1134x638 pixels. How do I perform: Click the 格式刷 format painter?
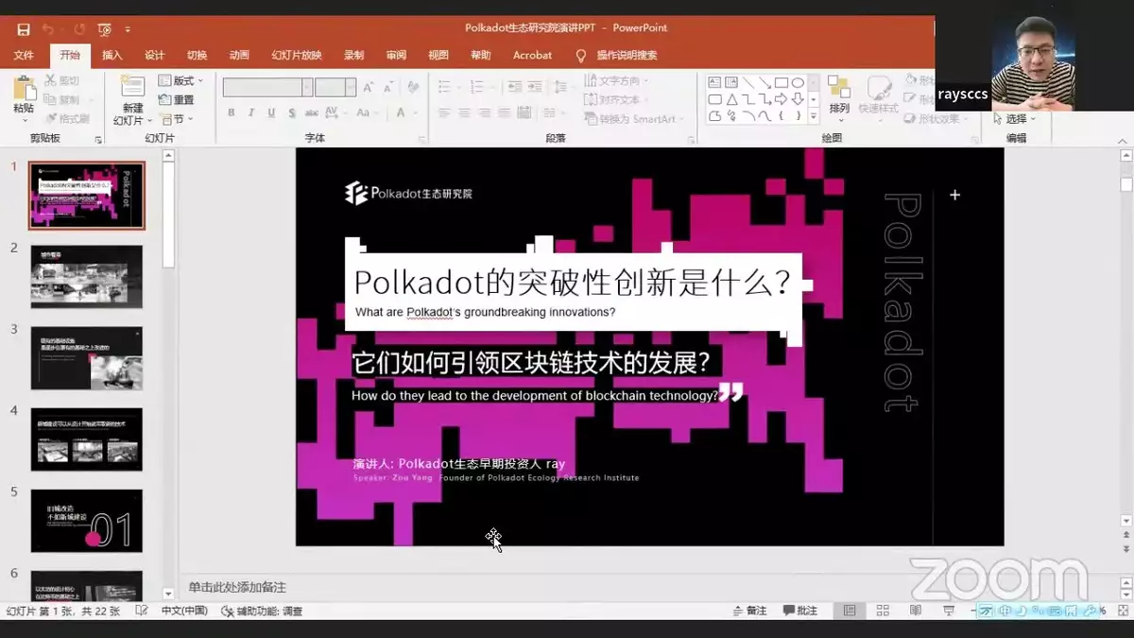click(66, 118)
